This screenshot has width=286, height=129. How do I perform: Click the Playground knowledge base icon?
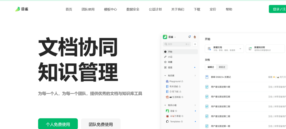[167, 81]
